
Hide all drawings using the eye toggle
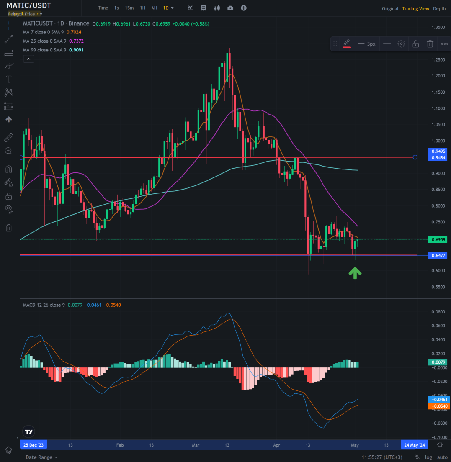pyautogui.click(x=8, y=209)
